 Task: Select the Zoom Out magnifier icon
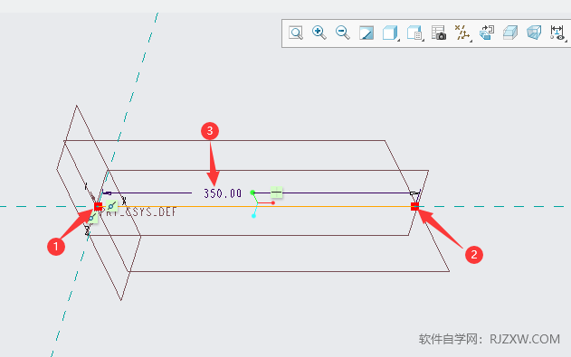343,33
